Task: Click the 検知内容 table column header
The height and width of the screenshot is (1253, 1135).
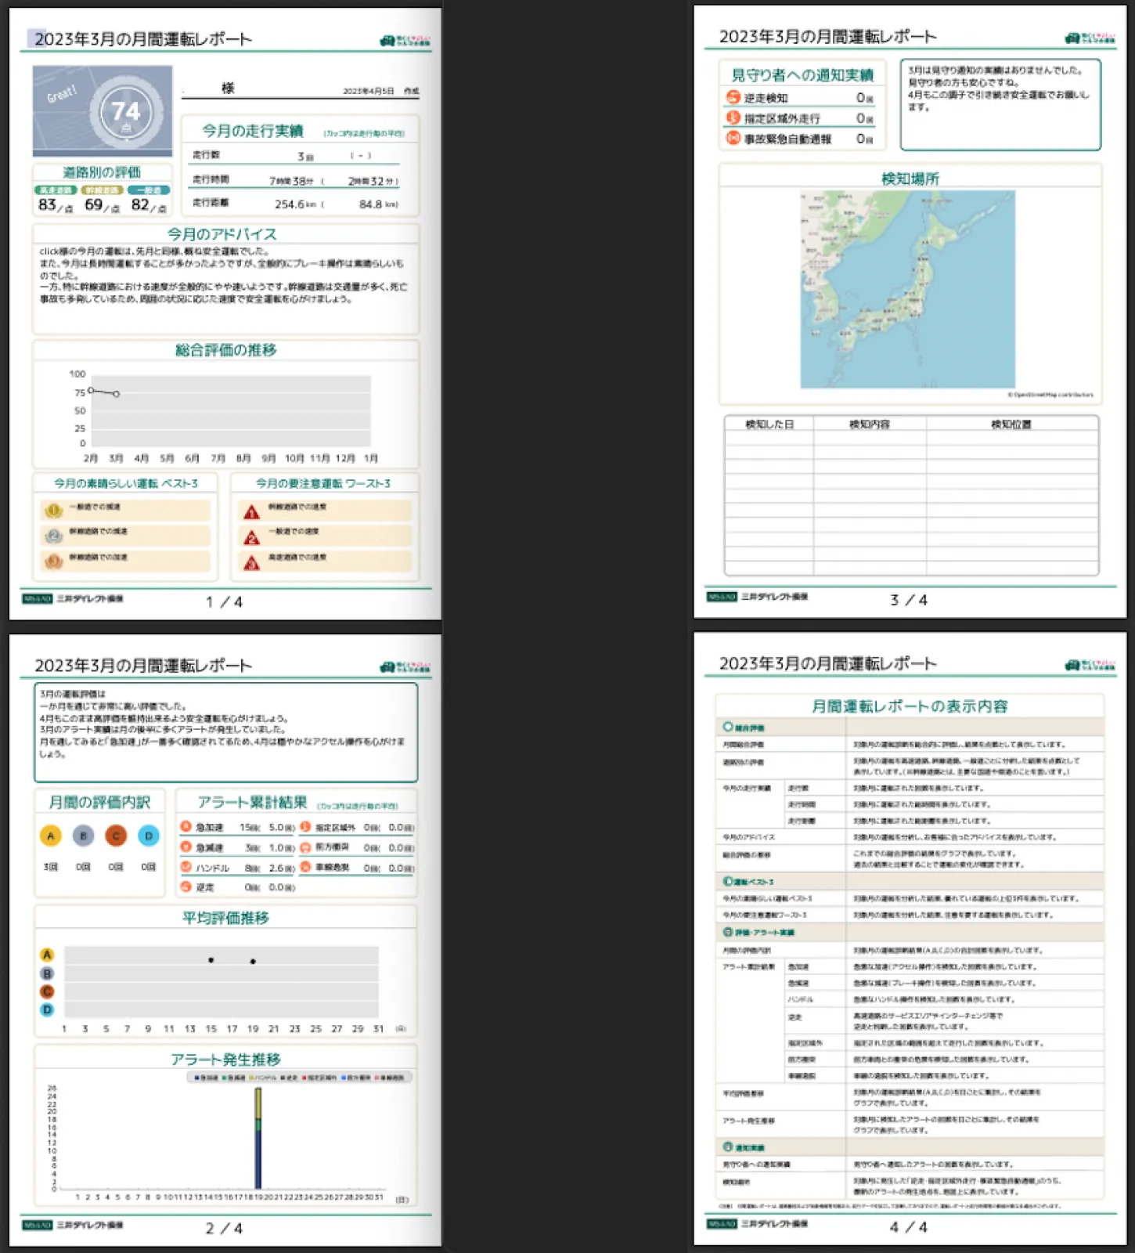Action: [870, 424]
